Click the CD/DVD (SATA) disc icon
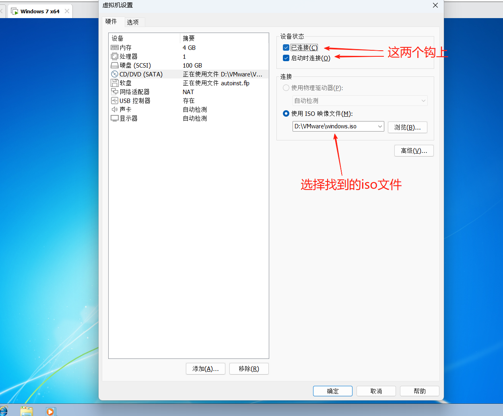503x416 pixels. coord(115,74)
